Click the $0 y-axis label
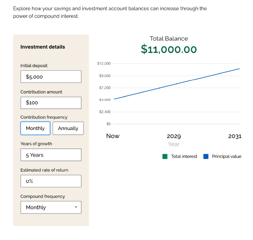 click(108, 124)
